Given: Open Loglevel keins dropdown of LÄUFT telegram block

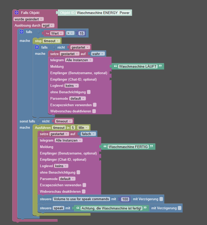Looking at the screenshot, I should [x=71, y=86].
